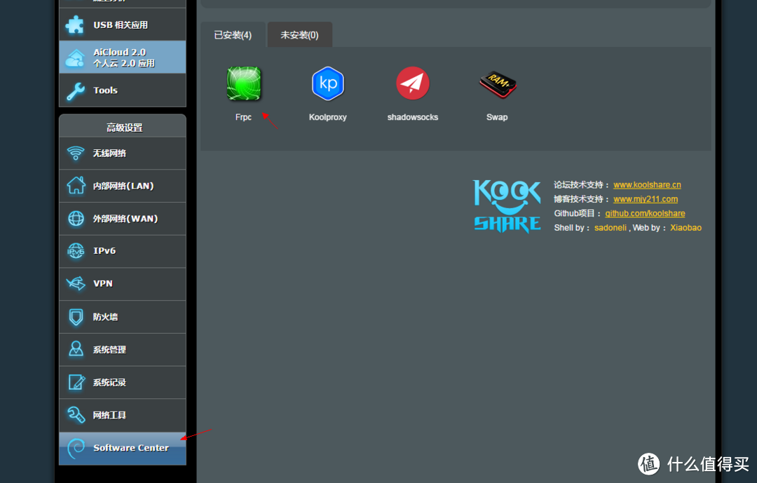Image resolution: width=757 pixels, height=483 pixels.
Task: Click the shadowsocks plugin label
Action: [x=413, y=117]
